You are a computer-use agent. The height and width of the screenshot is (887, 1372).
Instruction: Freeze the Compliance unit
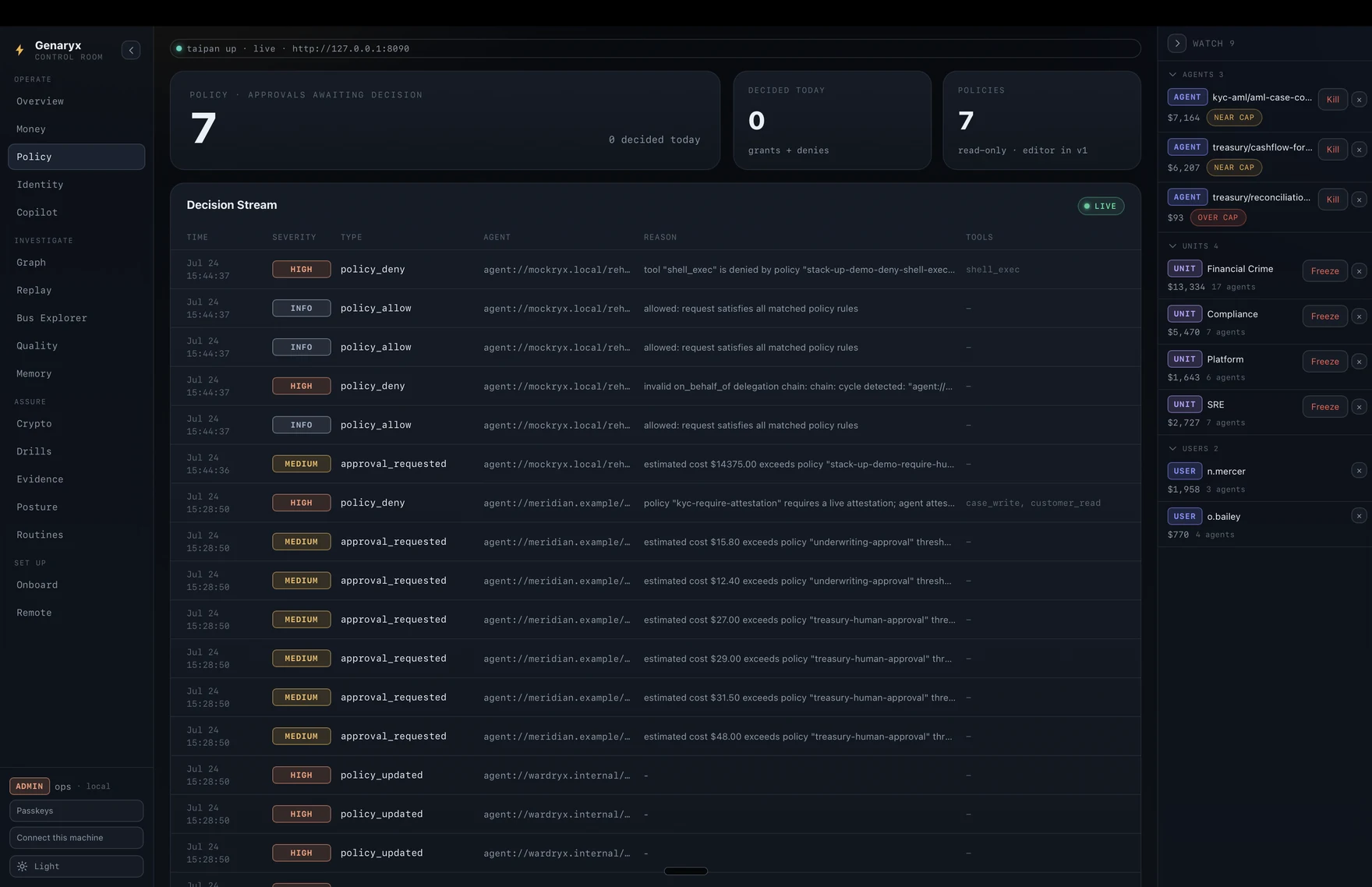(1324, 316)
